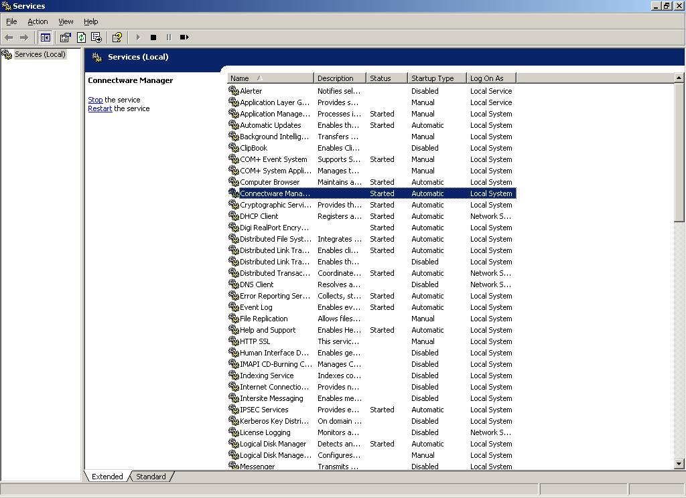Click the Export List toolbar icon
This screenshot has height=498, width=686.
coord(96,37)
